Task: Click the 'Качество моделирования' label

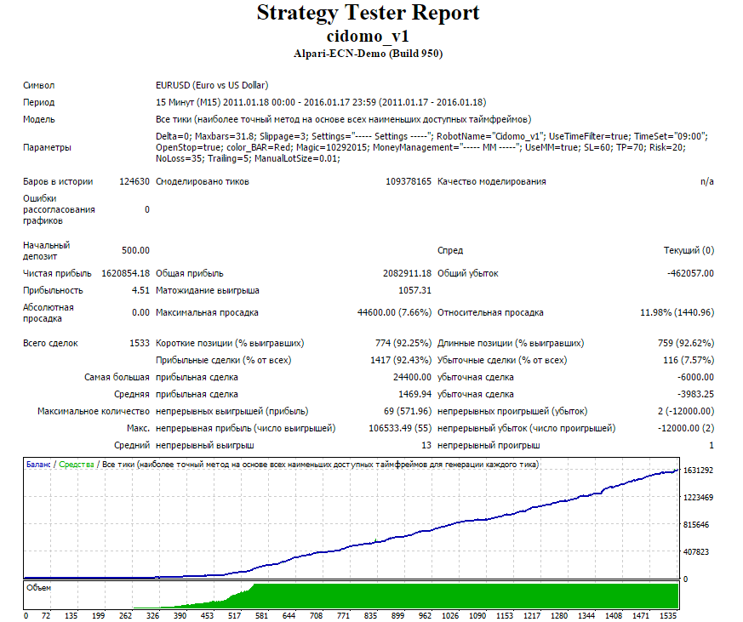Action: click(492, 181)
